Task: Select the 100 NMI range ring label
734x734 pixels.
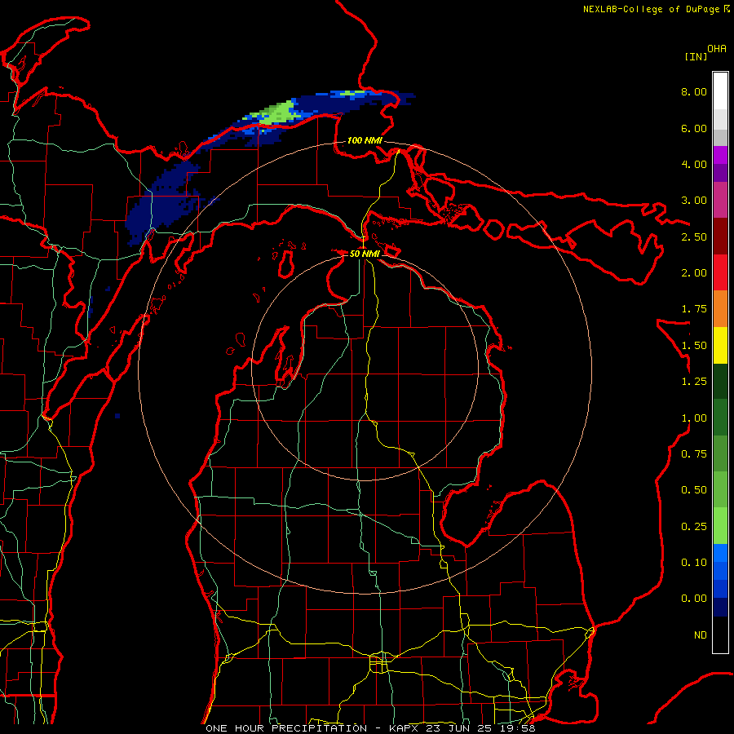Action: [x=365, y=140]
